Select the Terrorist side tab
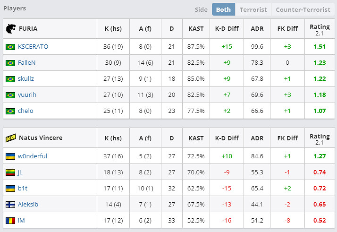 [253, 9]
